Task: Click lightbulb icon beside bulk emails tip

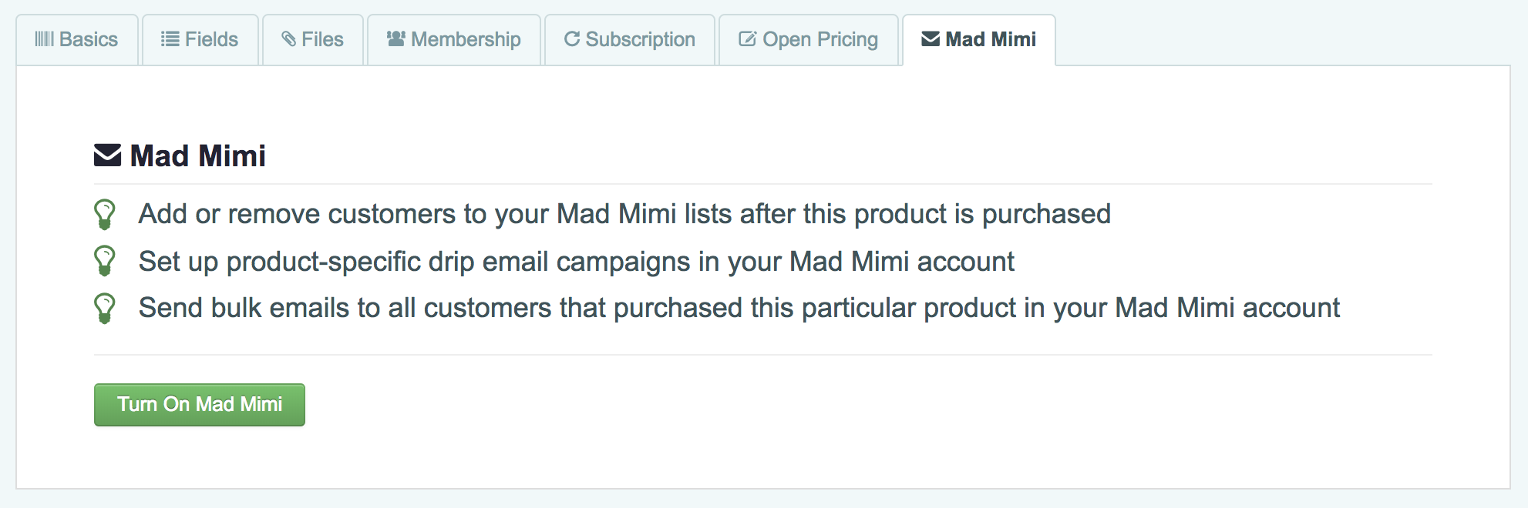Action: [105, 309]
